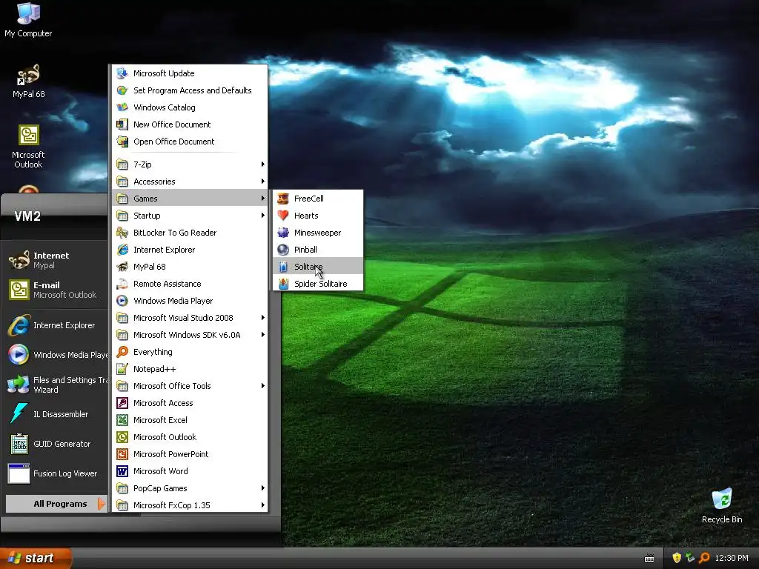Click the VM2 user name header
The height and width of the screenshot is (569, 759).
click(x=27, y=216)
